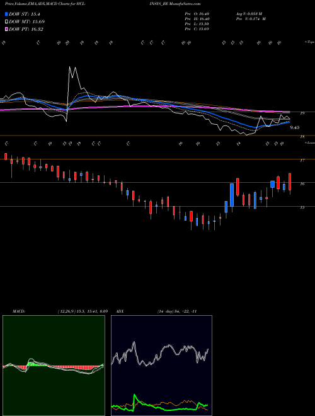Click the 'Avg V: 0.053 M' value
This screenshot has height=416, width=315.
click(x=249, y=14)
